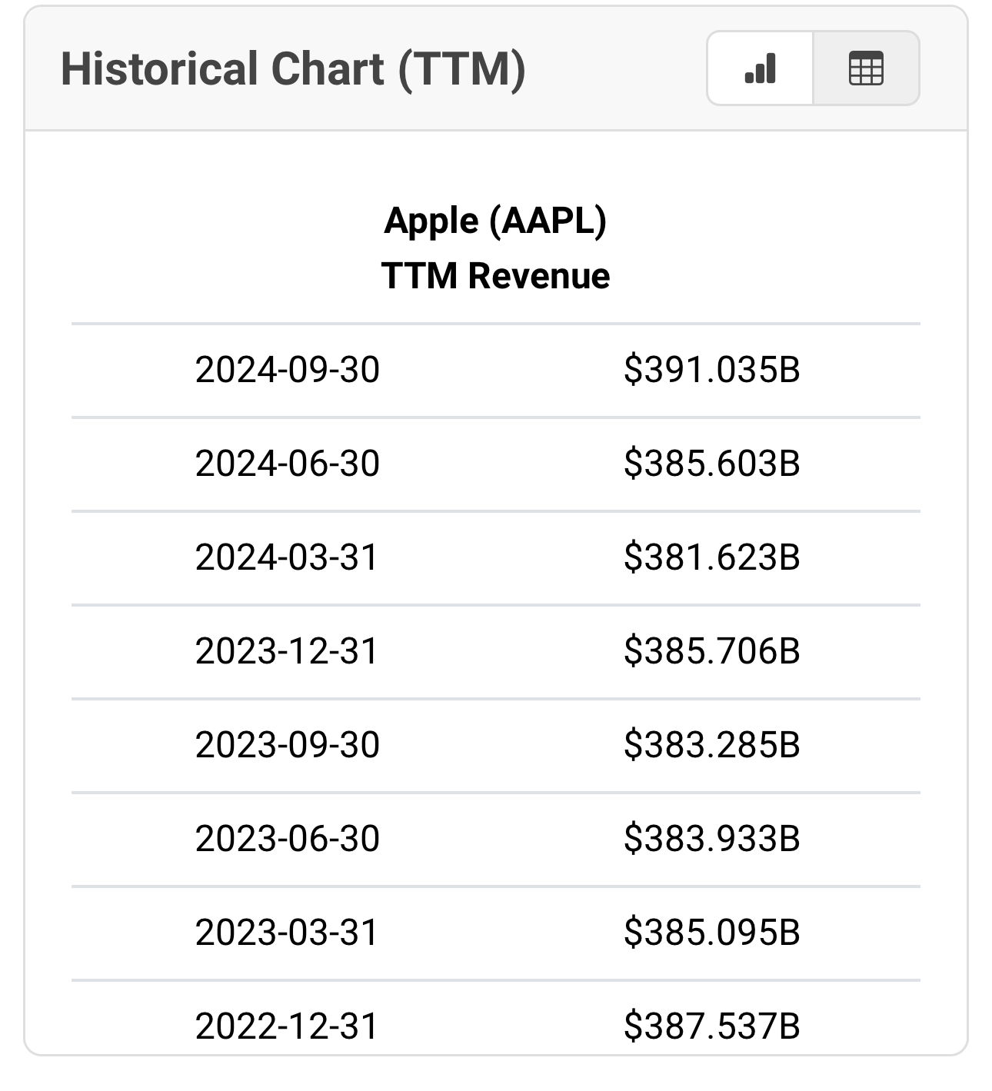The height and width of the screenshot is (1091, 992).
Task: Click the $385.706B revenue value
Action: 711,651
